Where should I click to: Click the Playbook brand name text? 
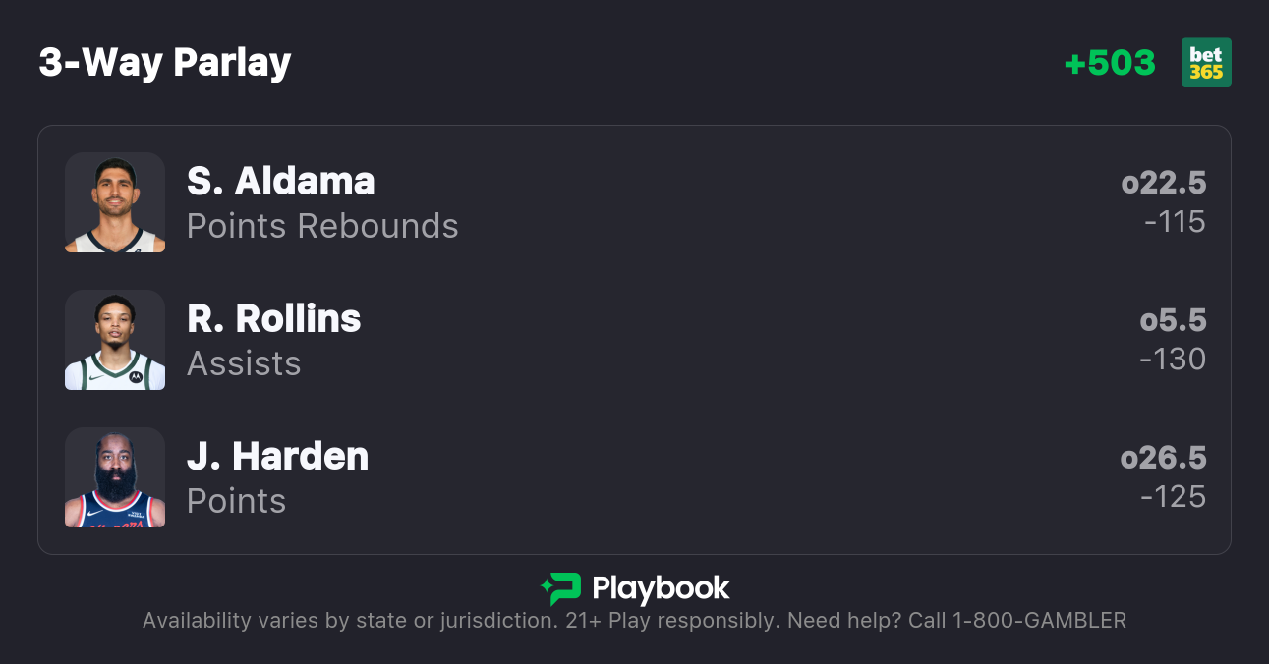coord(661,589)
